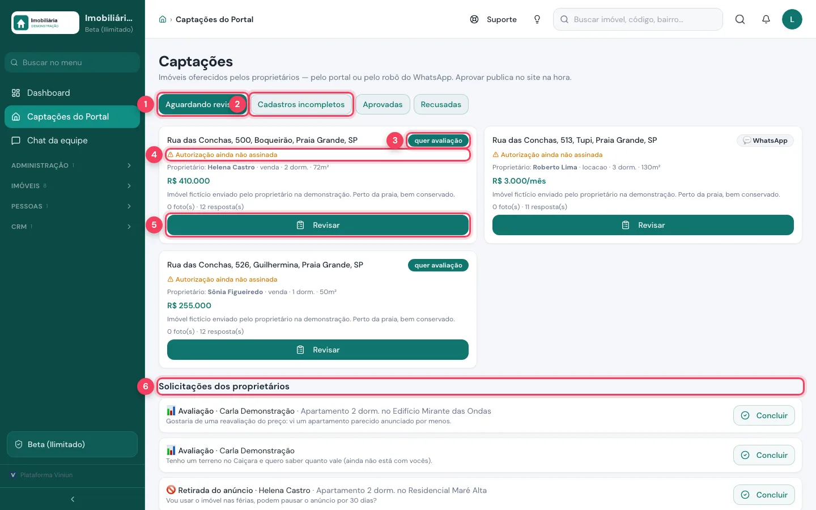Image resolution: width=816 pixels, height=510 pixels.
Task: Click Revisar for Rua das Conchas, 513
Action: tap(643, 225)
